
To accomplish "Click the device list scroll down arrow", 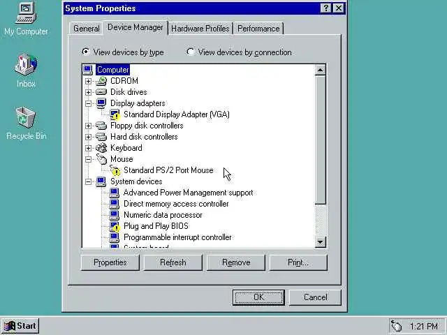I will click(321, 242).
